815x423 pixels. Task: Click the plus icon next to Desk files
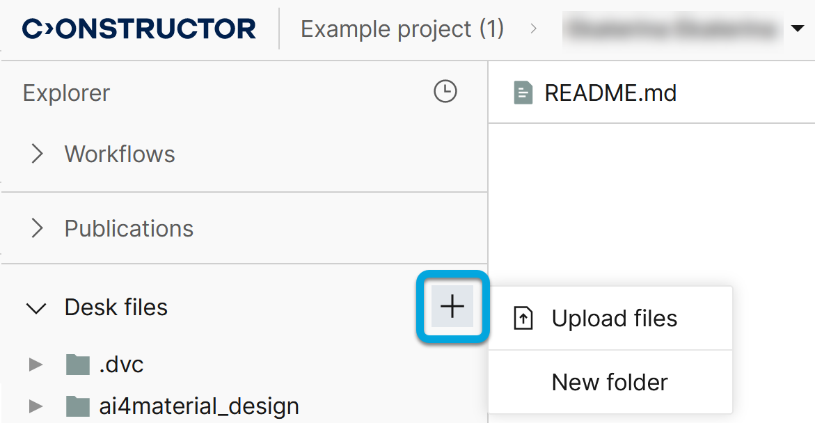pyautogui.click(x=452, y=306)
